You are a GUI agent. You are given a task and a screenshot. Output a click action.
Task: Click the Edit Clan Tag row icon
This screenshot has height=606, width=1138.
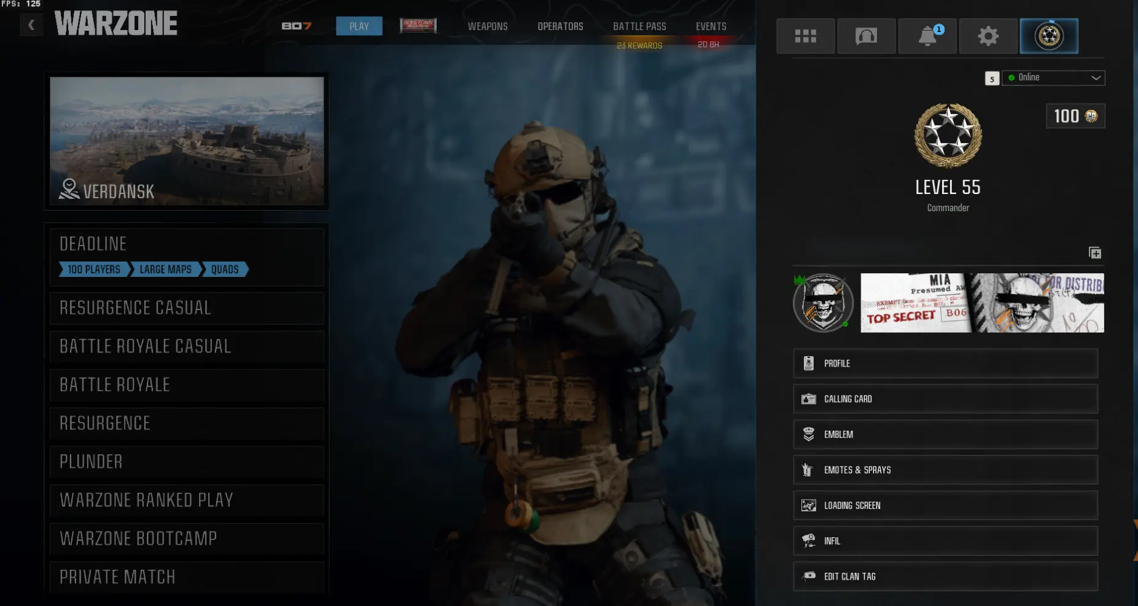809,576
